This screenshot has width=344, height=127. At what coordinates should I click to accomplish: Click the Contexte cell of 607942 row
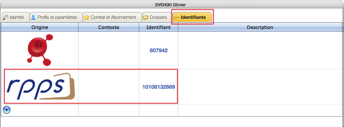(109, 50)
